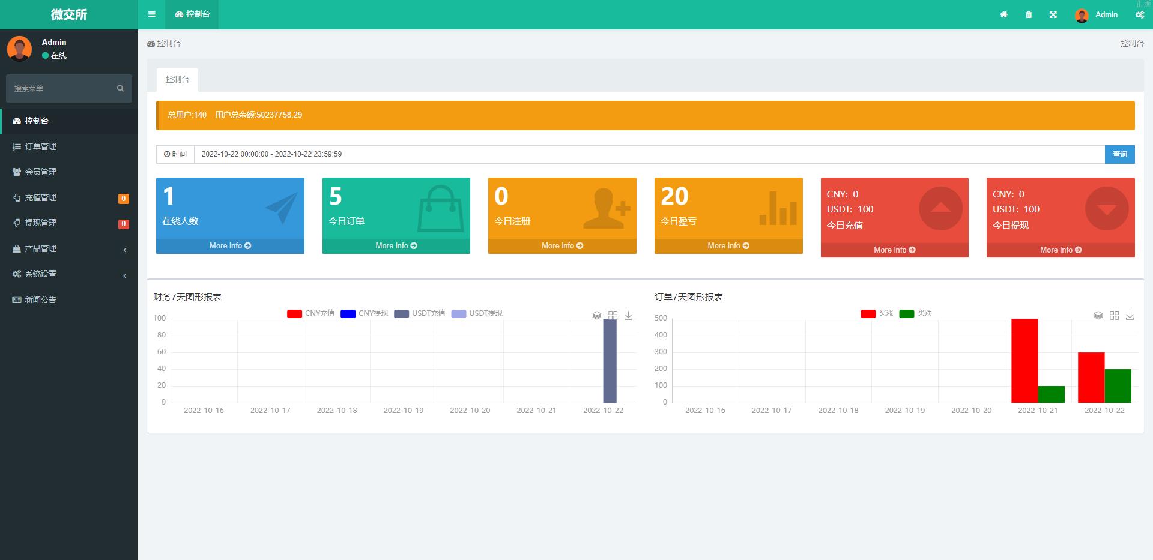This screenshot has width=1153, height=560.
Task: Open the Admin user dropdown in header
Action: [x=1097, y=14]
